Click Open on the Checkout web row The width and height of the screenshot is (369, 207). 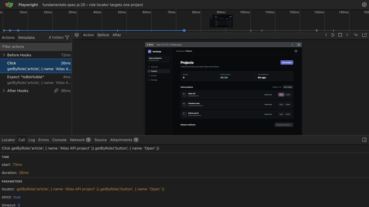281,104
